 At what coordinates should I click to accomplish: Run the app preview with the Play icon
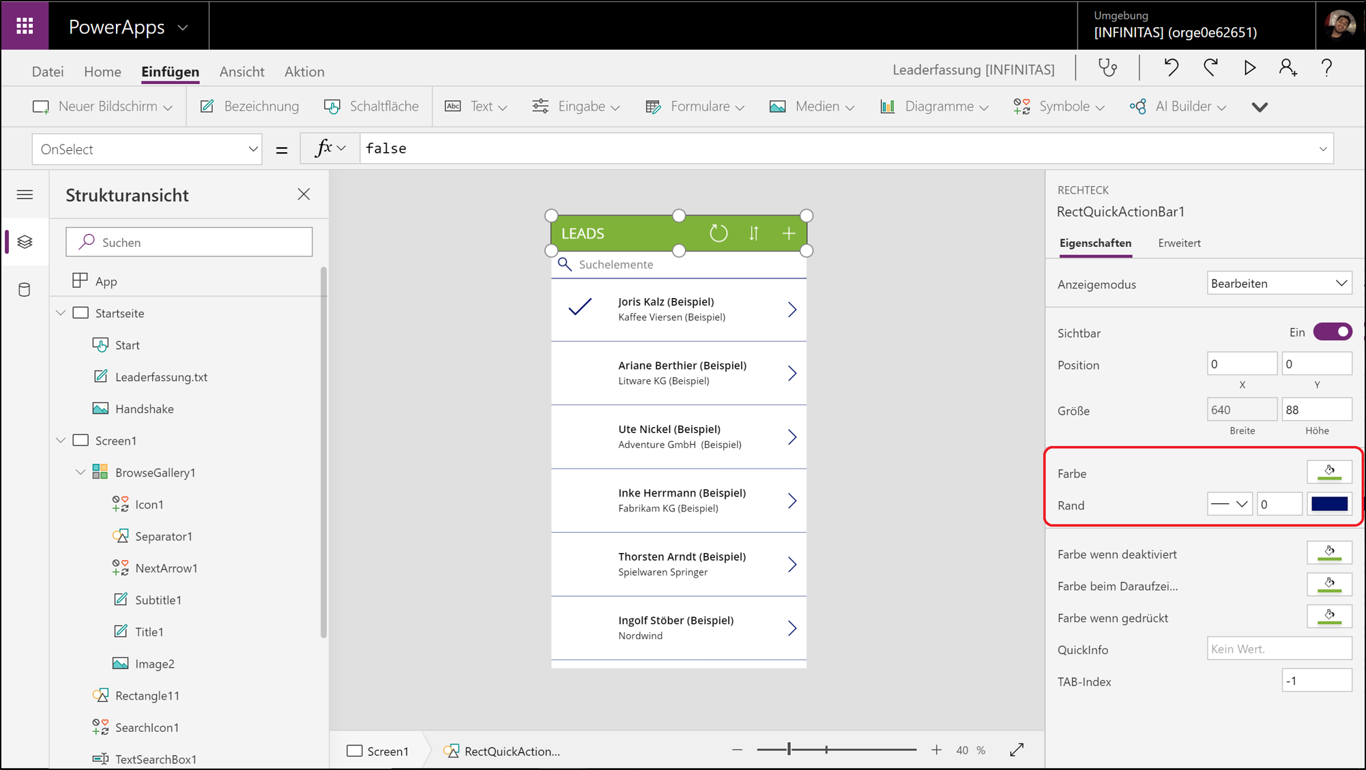click(x=1249, y=68)
